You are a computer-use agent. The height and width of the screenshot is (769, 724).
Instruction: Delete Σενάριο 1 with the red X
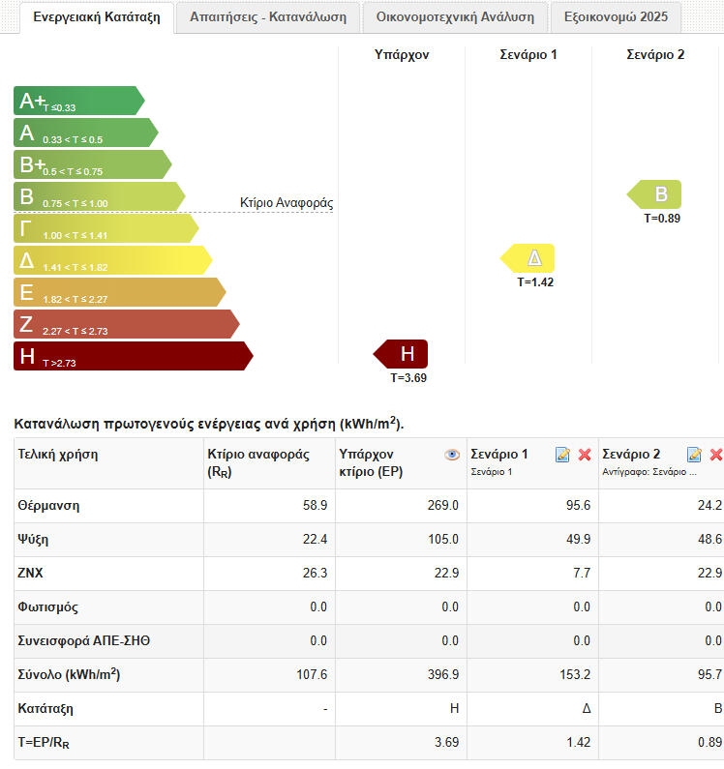point(585,455)
